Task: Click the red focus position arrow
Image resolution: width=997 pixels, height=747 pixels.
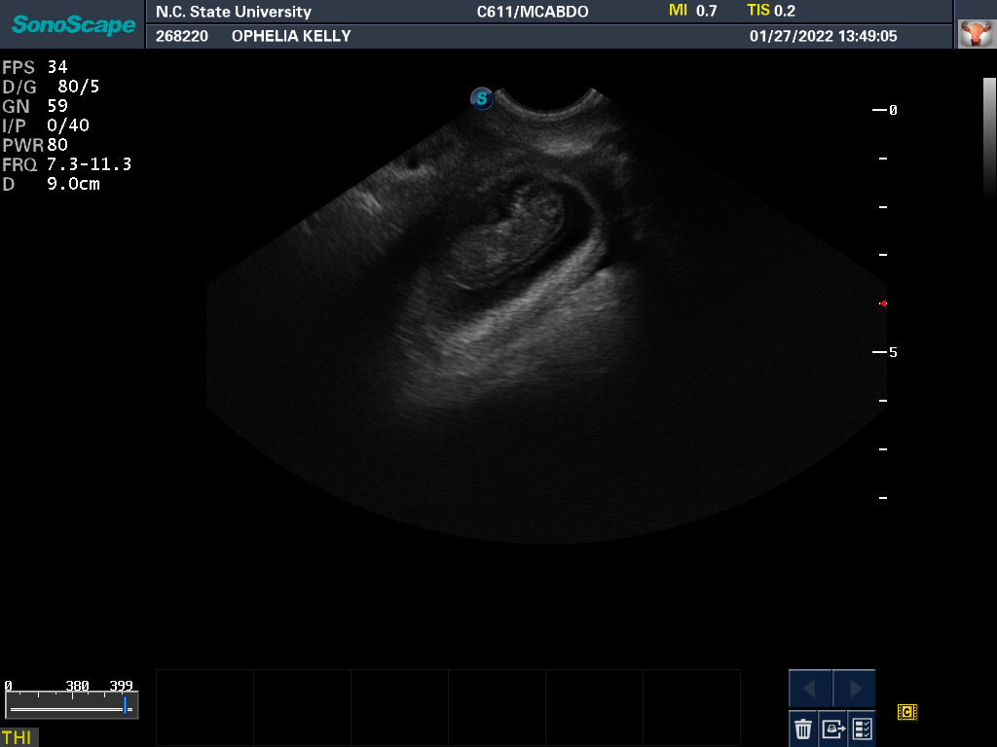Action: (x=883, y=303)
